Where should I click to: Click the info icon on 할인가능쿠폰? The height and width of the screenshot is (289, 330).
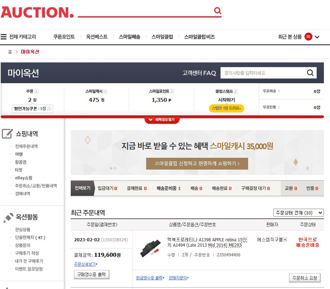coord(49,109)
